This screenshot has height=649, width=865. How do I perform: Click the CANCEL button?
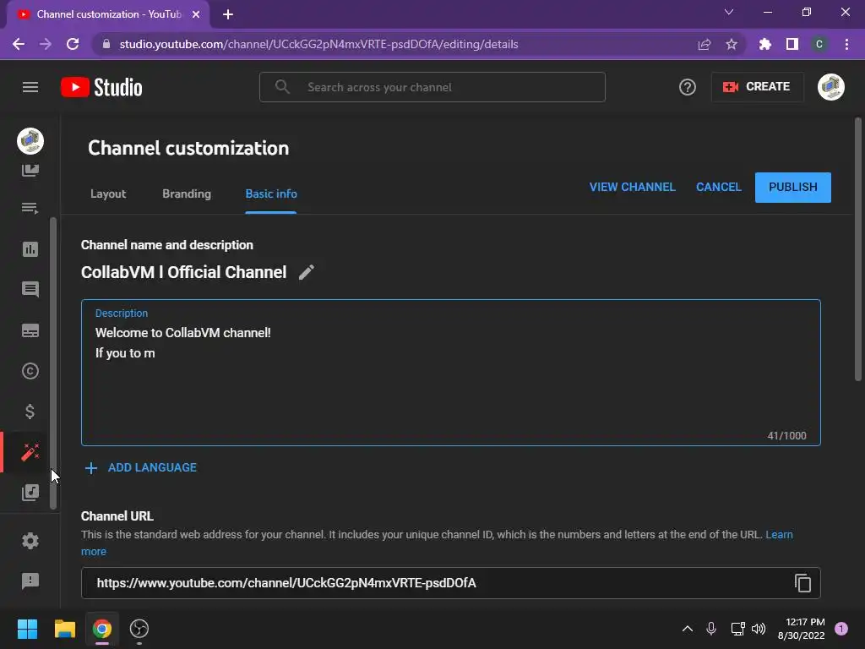(719, 187)
